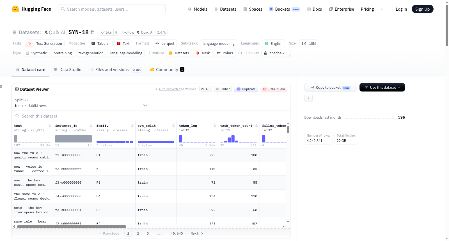Screen dimensions: 449x241
Task: Open the apache-2.0 license tag
Action: (x=276, y=53)
